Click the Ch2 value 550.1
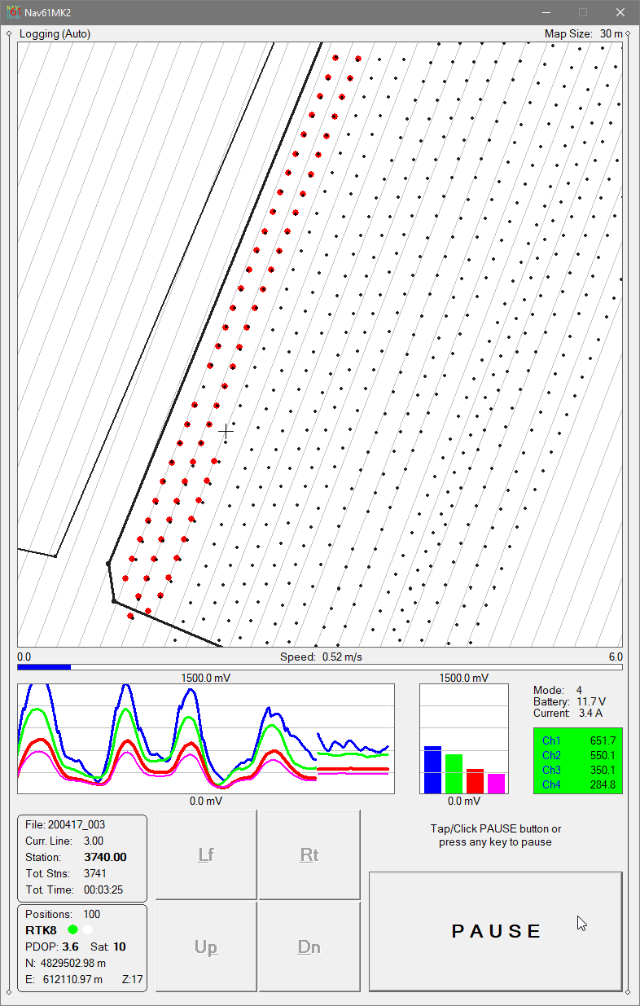The width and height of the screenshot is (640, 1006). pyautogui.click(x=603, y=755)
